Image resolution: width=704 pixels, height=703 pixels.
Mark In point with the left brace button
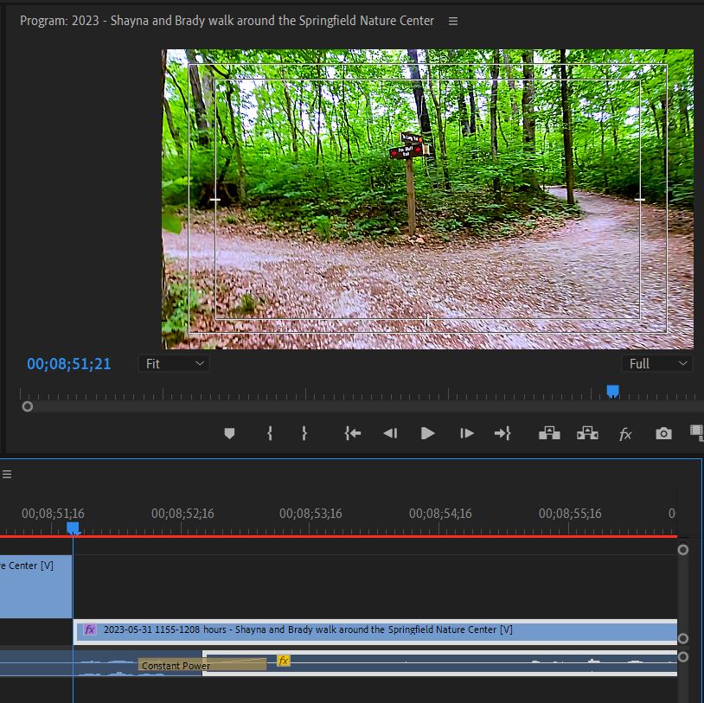(269, 433)
